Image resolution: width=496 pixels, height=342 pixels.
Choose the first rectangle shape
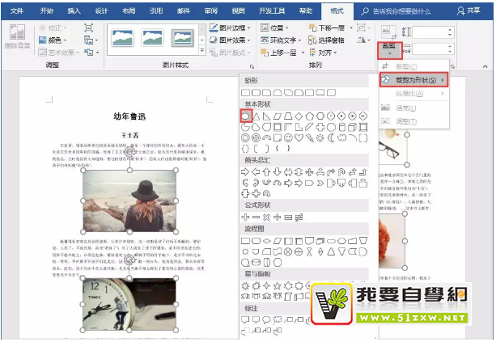click(x=246, y=93)
